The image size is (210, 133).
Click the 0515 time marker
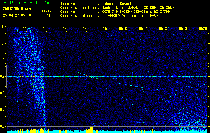click(x=103, y=29)
